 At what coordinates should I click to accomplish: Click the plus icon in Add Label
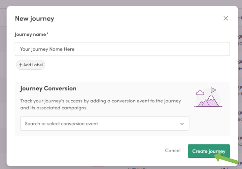tap(21, 65)
